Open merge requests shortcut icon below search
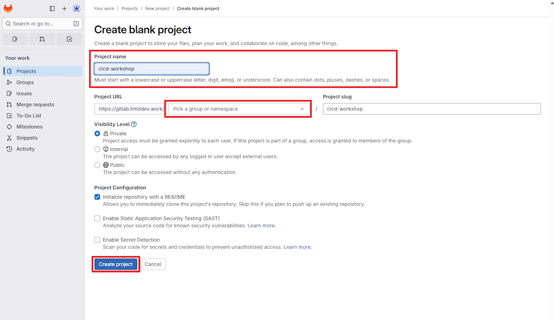Viewport: 554px width, 320px height. pos(42,39)
